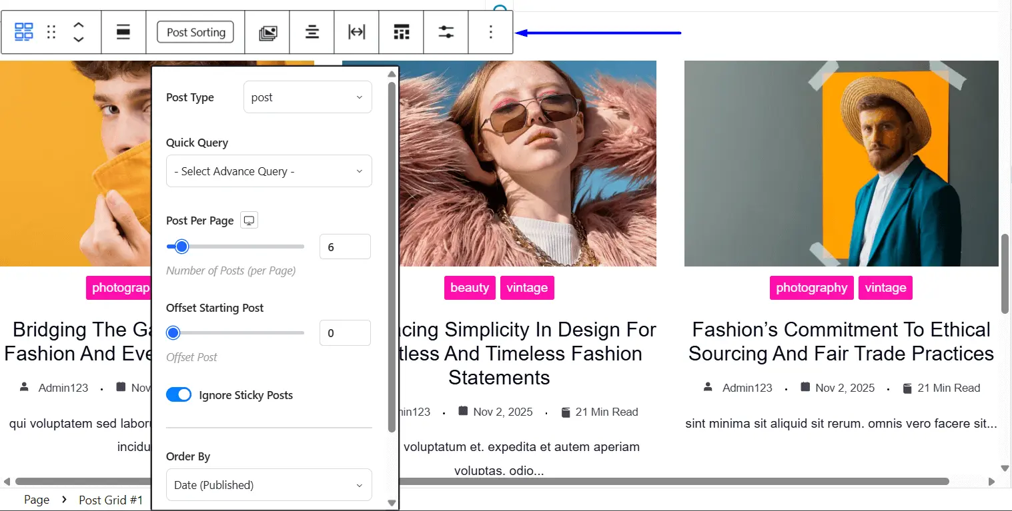Click Page in the breadcrumb trail
Viewport: 1012px width, 511px height.
tap(37, 500)
